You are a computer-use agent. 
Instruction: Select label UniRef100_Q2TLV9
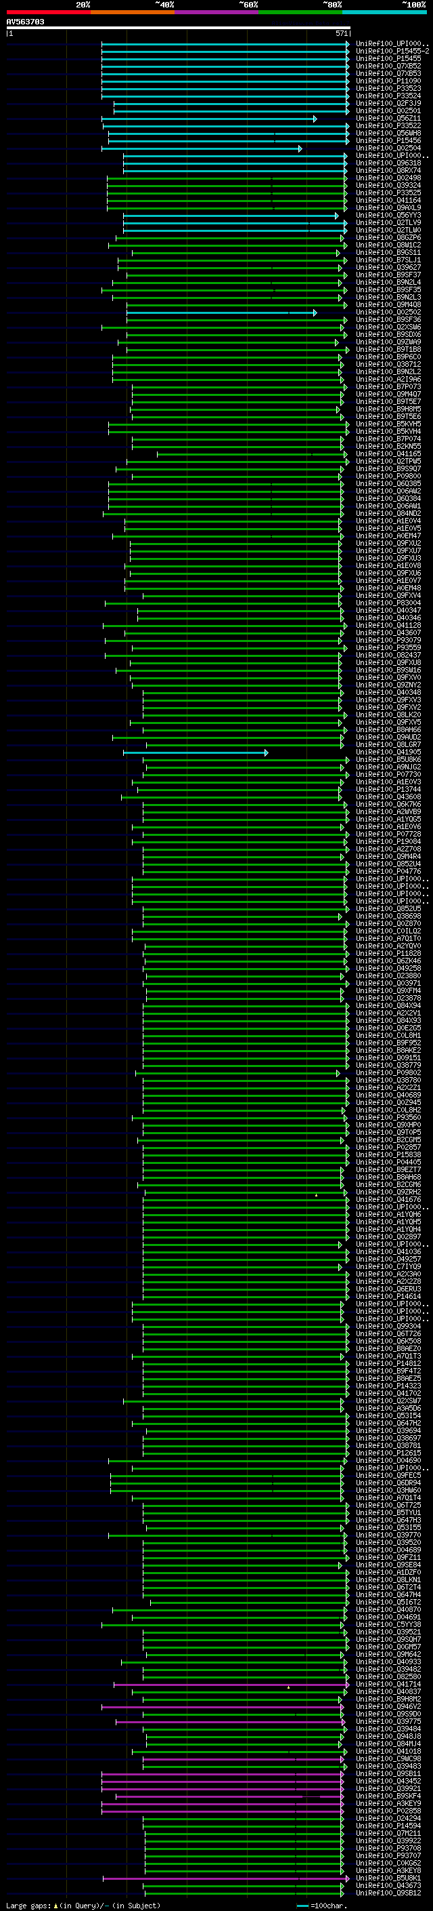[388, 222]
